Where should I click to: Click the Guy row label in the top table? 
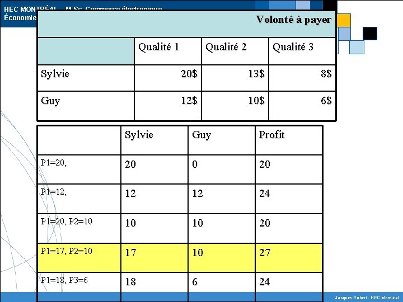point(50,101)
